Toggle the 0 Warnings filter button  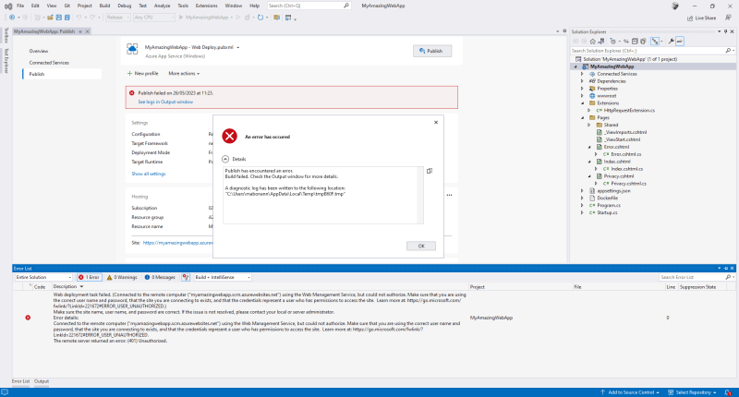[x=122, y=277]
